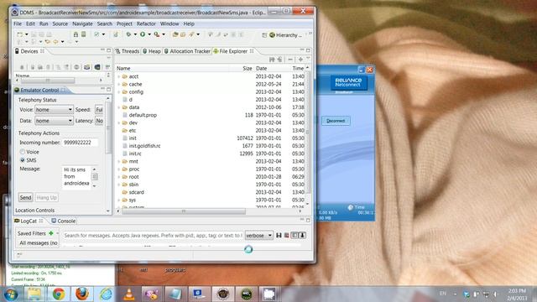Open the verbose log level dropdown

[259, 235]
